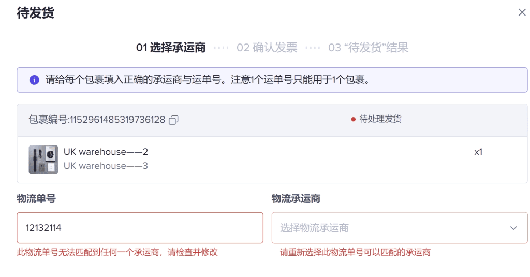Click the tracking number error message
Viewport: 530px width, 277px height.
coord(117,252)
